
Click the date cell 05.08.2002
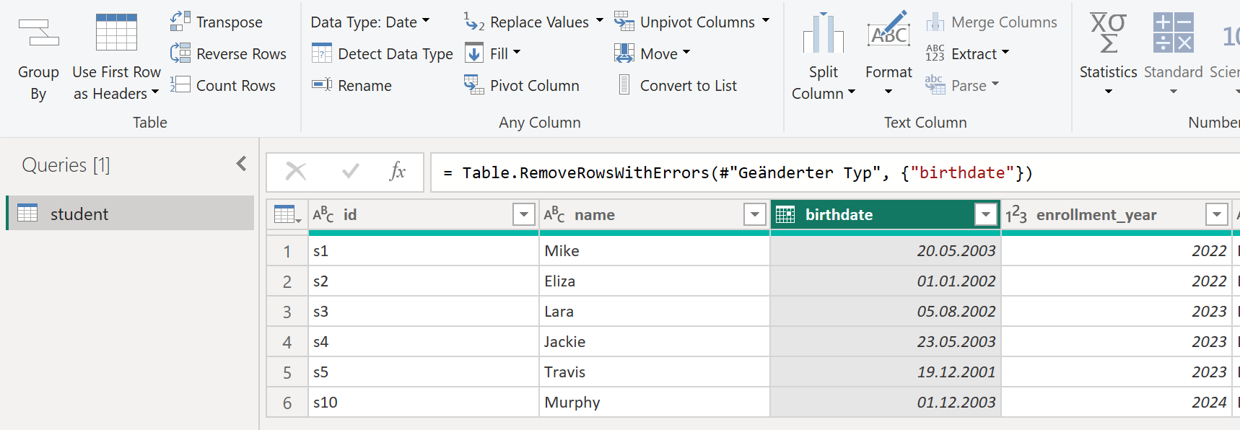point(886,312)
